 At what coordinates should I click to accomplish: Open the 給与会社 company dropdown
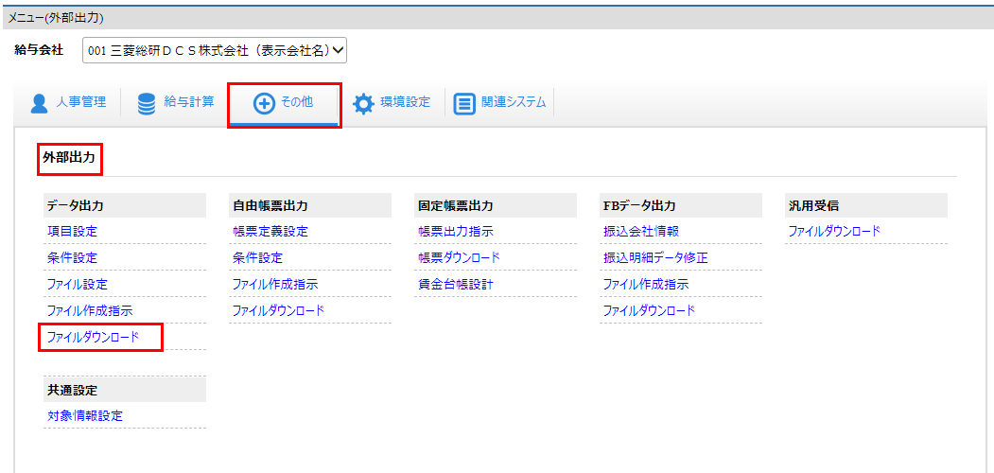coord(215,51)
